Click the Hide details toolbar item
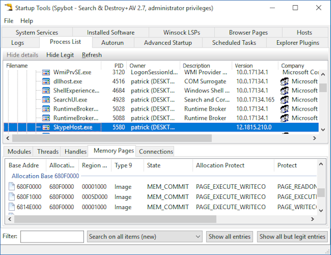Viewport: 331px width, 255px height. tap(22, 55)
